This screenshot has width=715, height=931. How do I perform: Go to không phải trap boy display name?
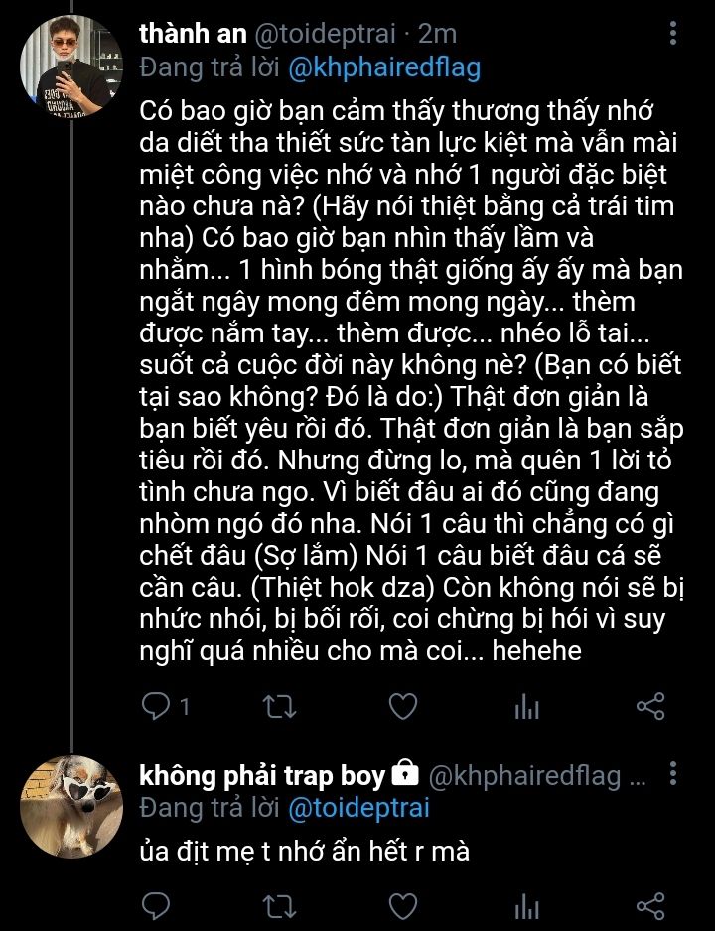click(x=265, y=774)
